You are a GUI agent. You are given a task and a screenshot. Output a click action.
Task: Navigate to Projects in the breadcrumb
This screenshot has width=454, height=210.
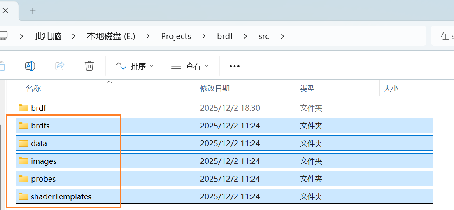click(x=176, y=36)
